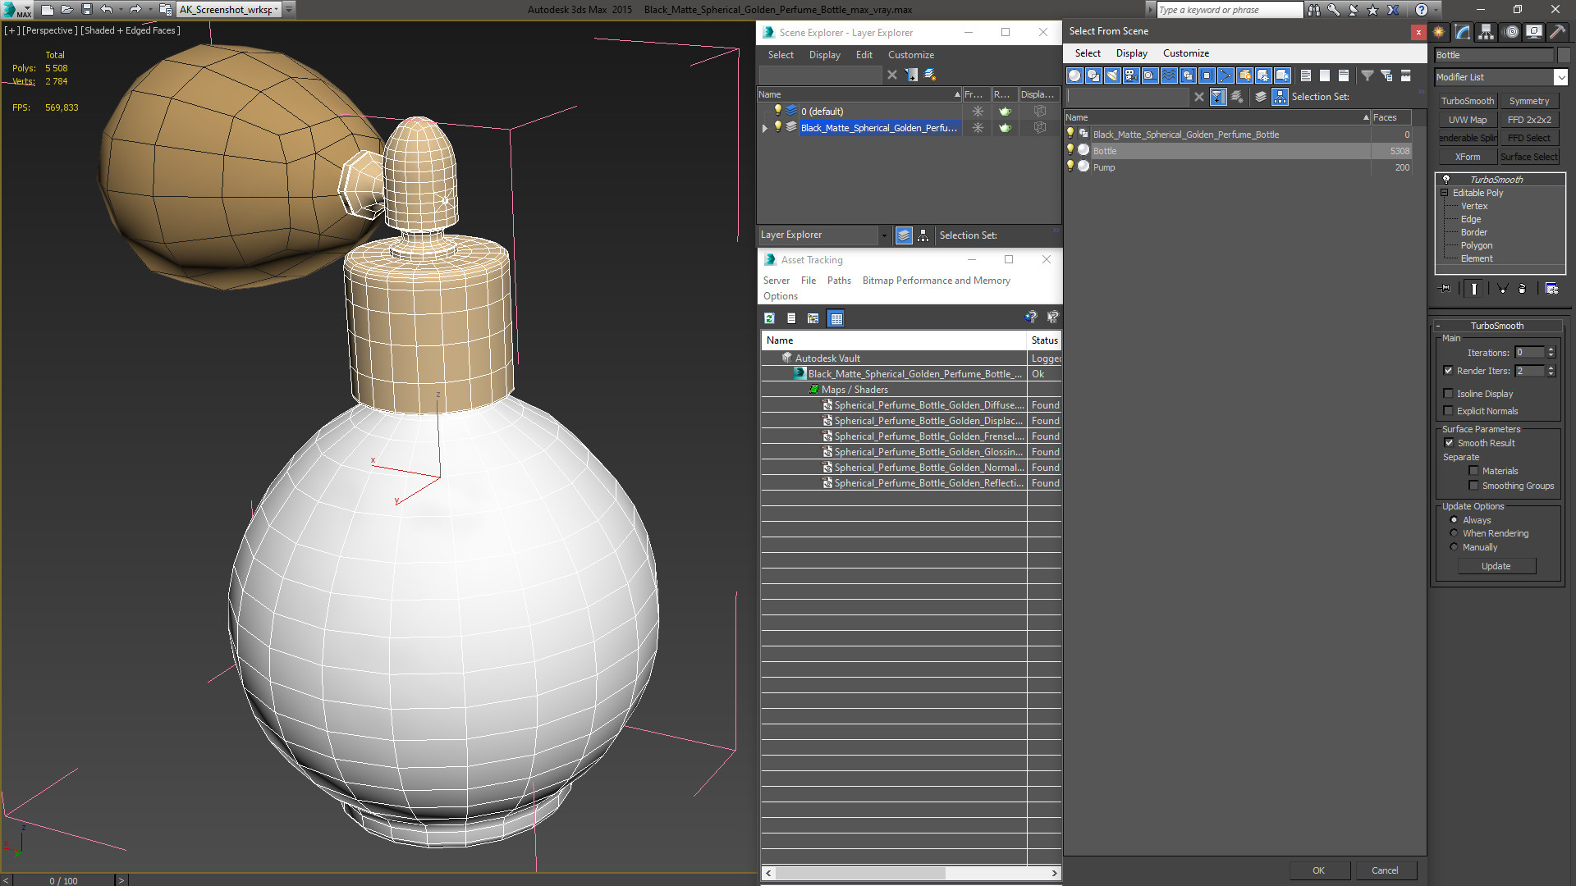Toggle the display cameras filter icon

1131,75
